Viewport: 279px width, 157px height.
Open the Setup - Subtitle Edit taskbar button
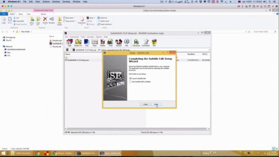(110, 153)
